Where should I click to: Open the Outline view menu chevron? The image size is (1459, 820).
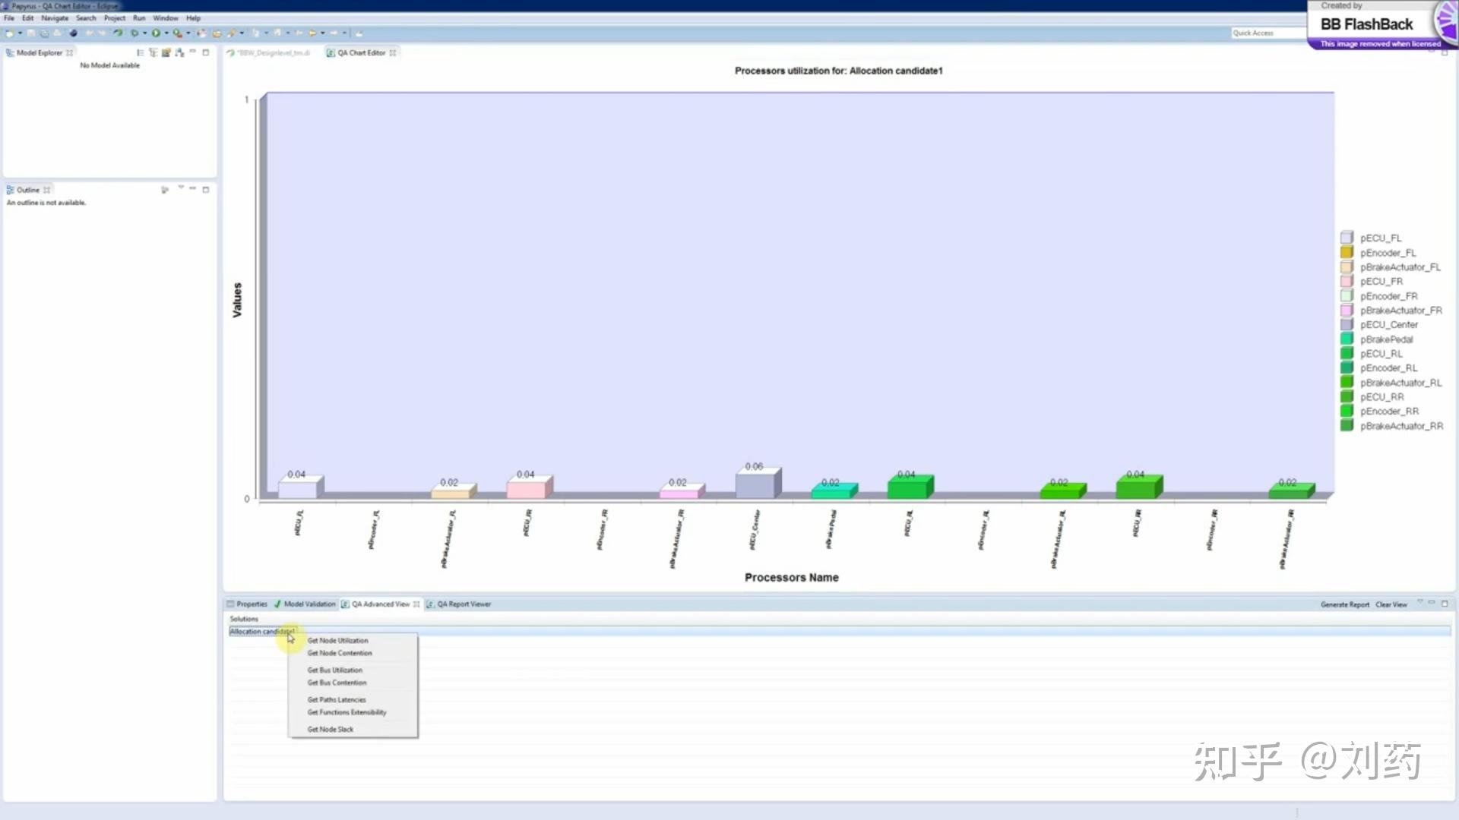tap(181, 188)
